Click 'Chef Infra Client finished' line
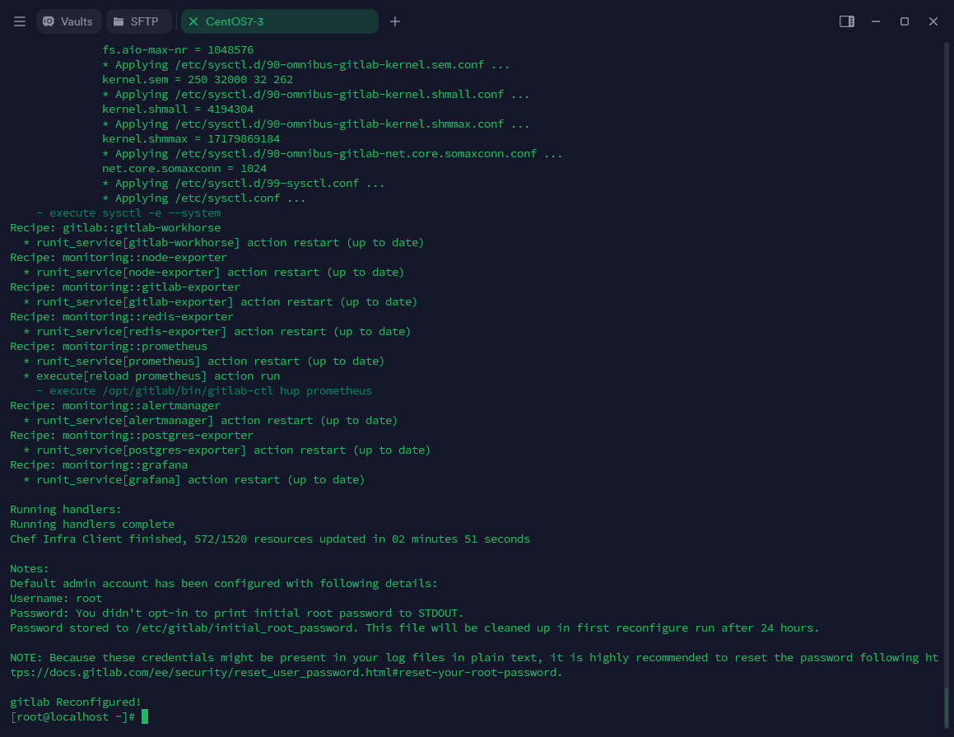Viewport: 954px width, 737px height. (x=269, y=539)
